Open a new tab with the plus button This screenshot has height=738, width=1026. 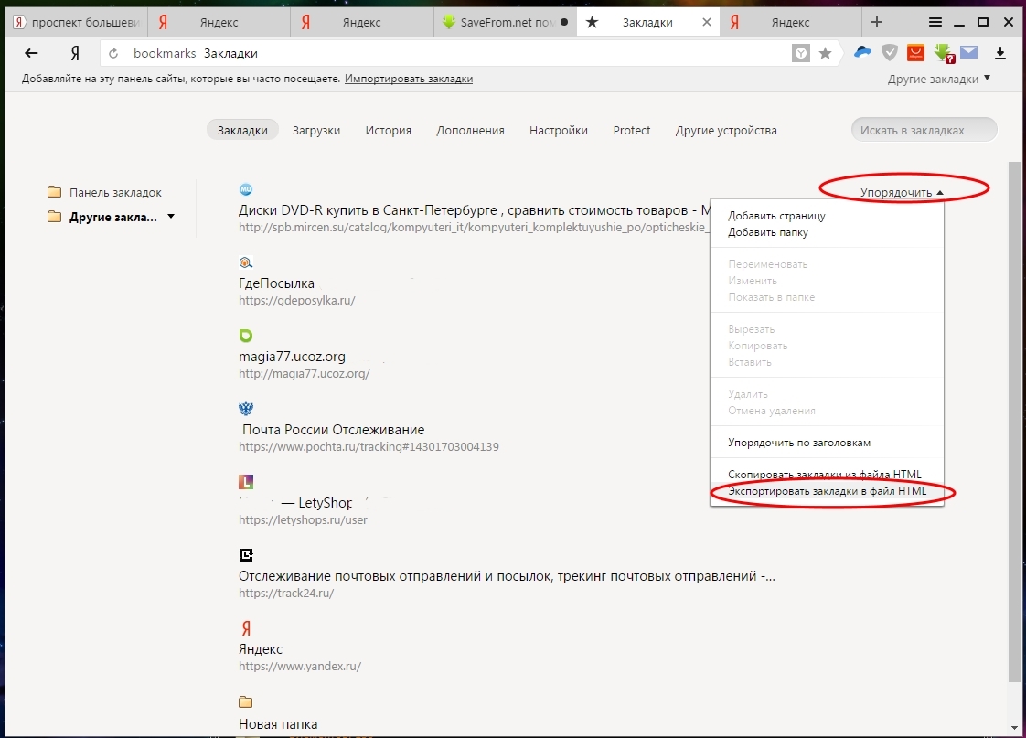click(877, 22)
